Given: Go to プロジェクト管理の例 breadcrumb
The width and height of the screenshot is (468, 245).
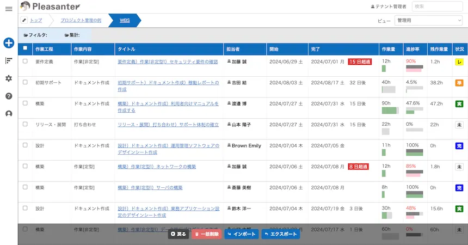Looking at the screenshot, I should click(x=81, y=20).
